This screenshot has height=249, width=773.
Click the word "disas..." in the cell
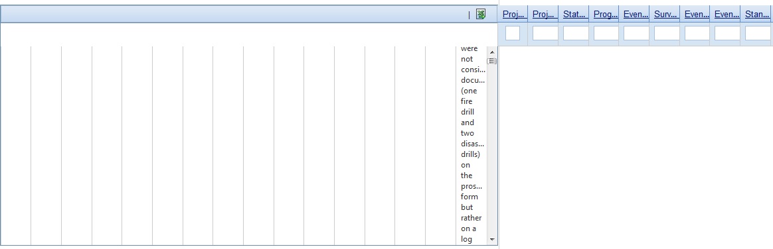(472, 144)
